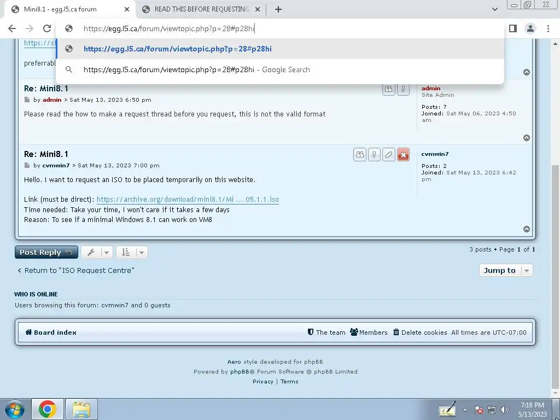Screen dimensions: 560x420
Task: Open the Aero style link
Action: [234, 362]
